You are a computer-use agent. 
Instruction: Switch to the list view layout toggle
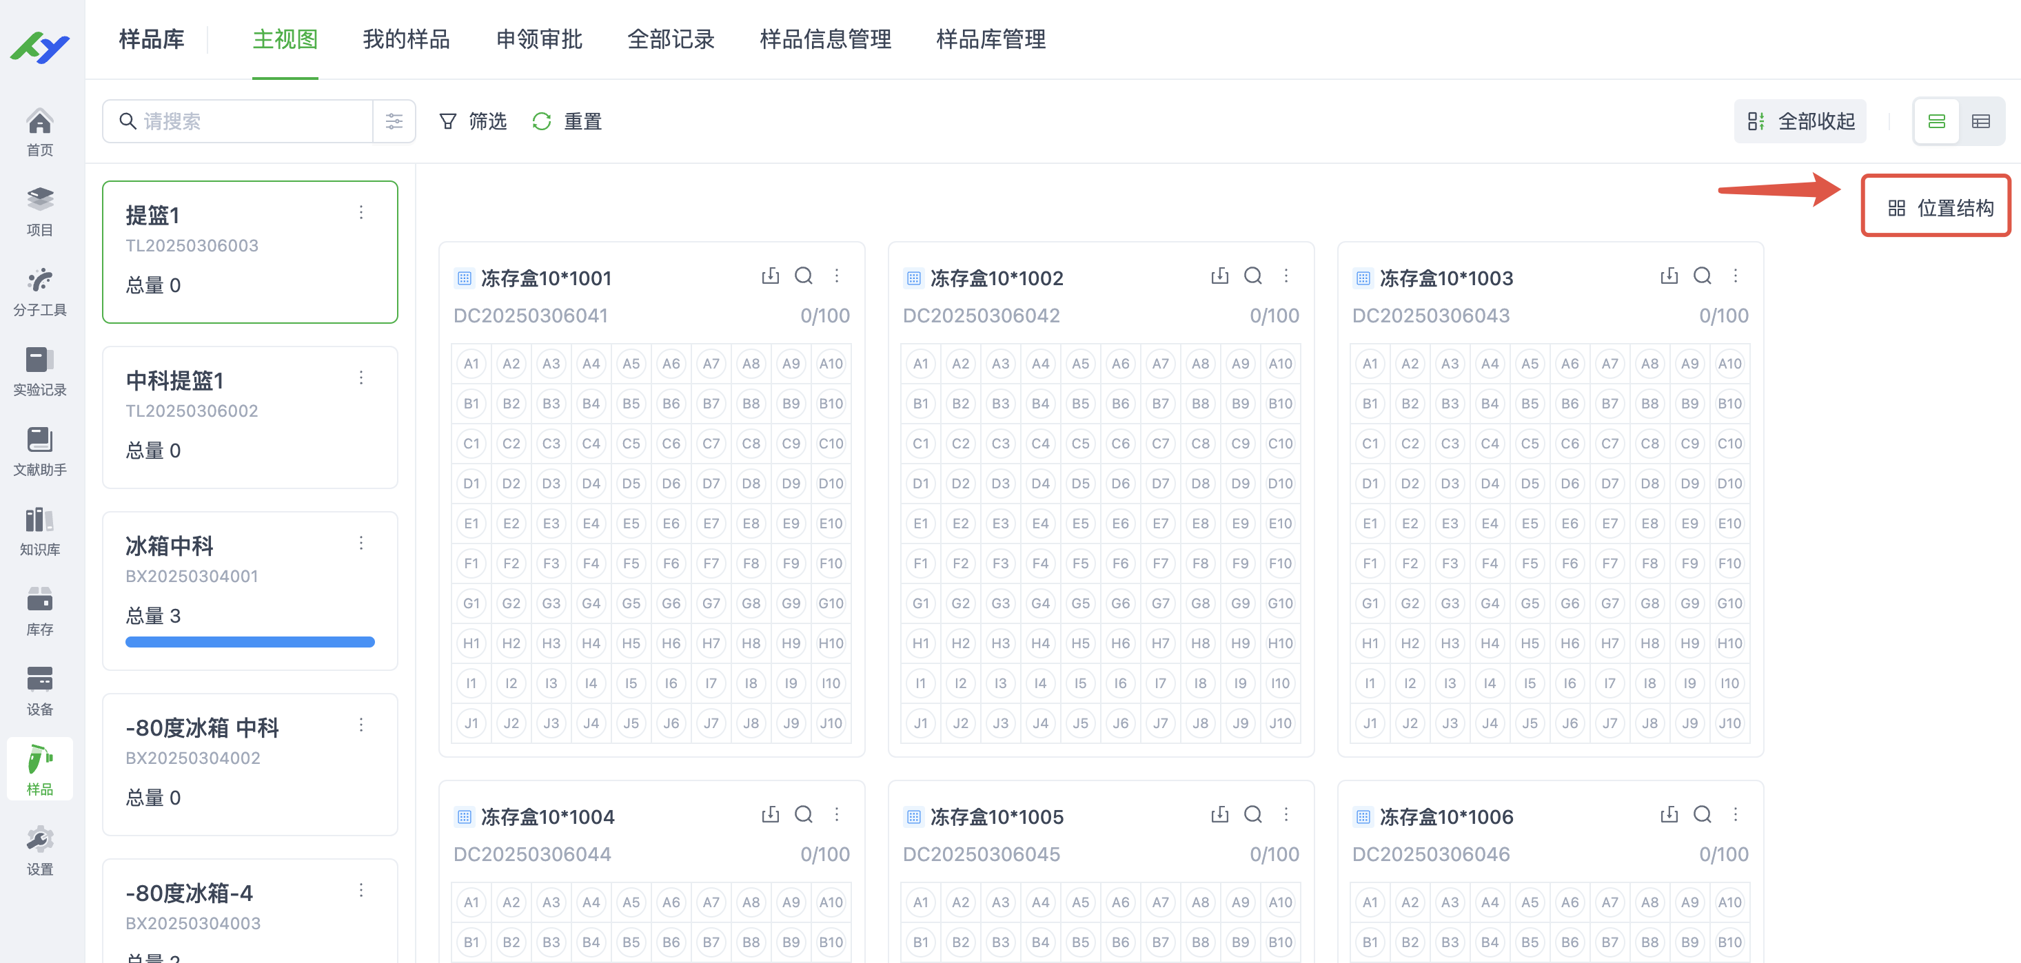point(1983,121)
